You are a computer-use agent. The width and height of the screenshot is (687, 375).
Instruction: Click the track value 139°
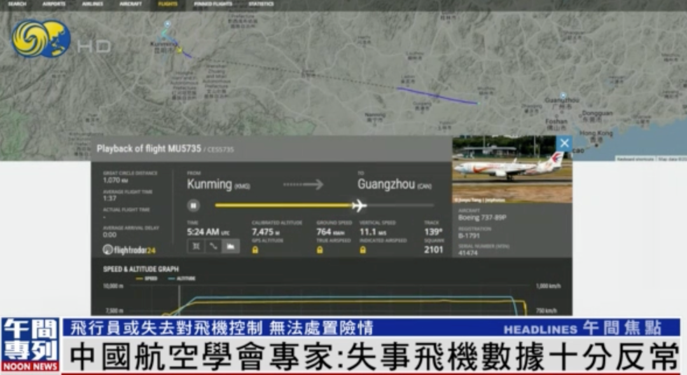433,232
